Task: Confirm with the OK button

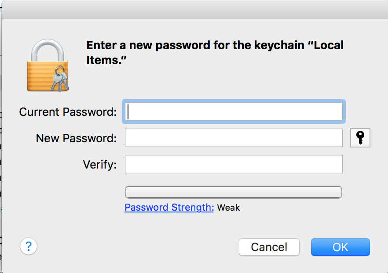Action: [x=340, y=247]
